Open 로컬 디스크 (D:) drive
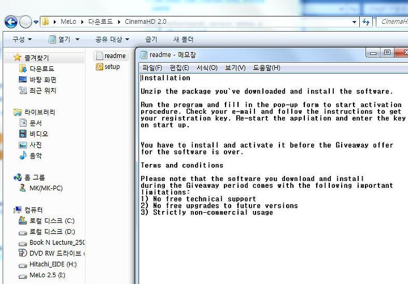Image resolution: width=408 pixels, height=284 pixels. coord(46,232)
